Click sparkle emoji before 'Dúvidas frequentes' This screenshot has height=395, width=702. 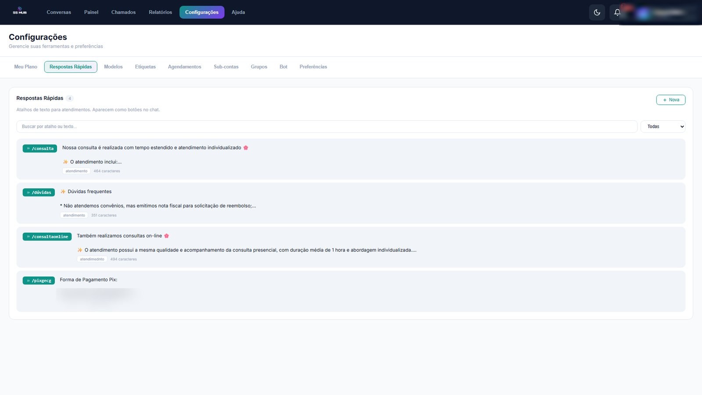point(63,192)
